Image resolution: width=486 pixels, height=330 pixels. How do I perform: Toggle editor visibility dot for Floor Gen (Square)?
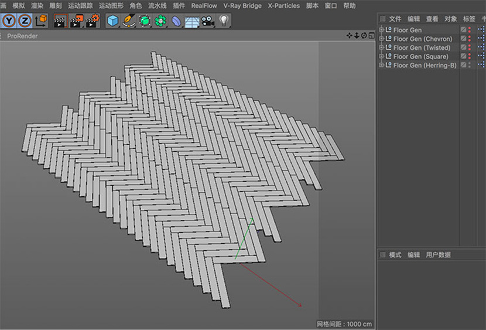(x=469, y=55)
